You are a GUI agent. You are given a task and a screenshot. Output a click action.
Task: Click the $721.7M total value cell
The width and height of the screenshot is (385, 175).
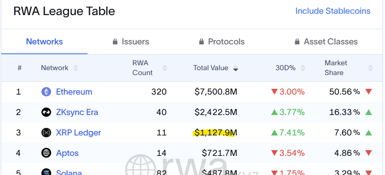click(219, 153)
